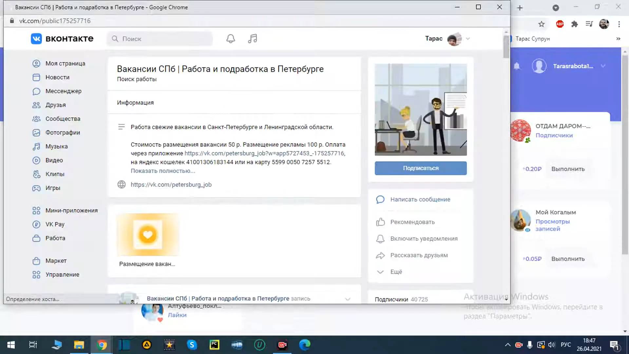Click the VK logo icon
Image resolution: width=629 pixels, height=354 pixels.
coord(36,39)
